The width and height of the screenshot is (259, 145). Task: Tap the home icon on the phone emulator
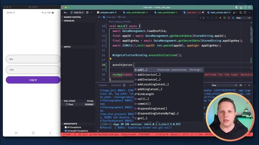click(x=33, y=133)
